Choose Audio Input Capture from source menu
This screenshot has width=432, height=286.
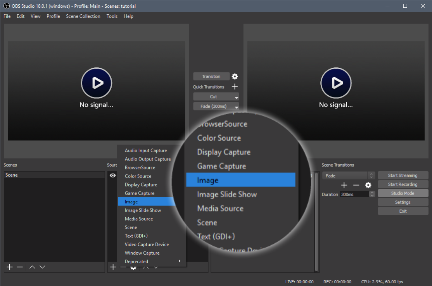point(146,151)
